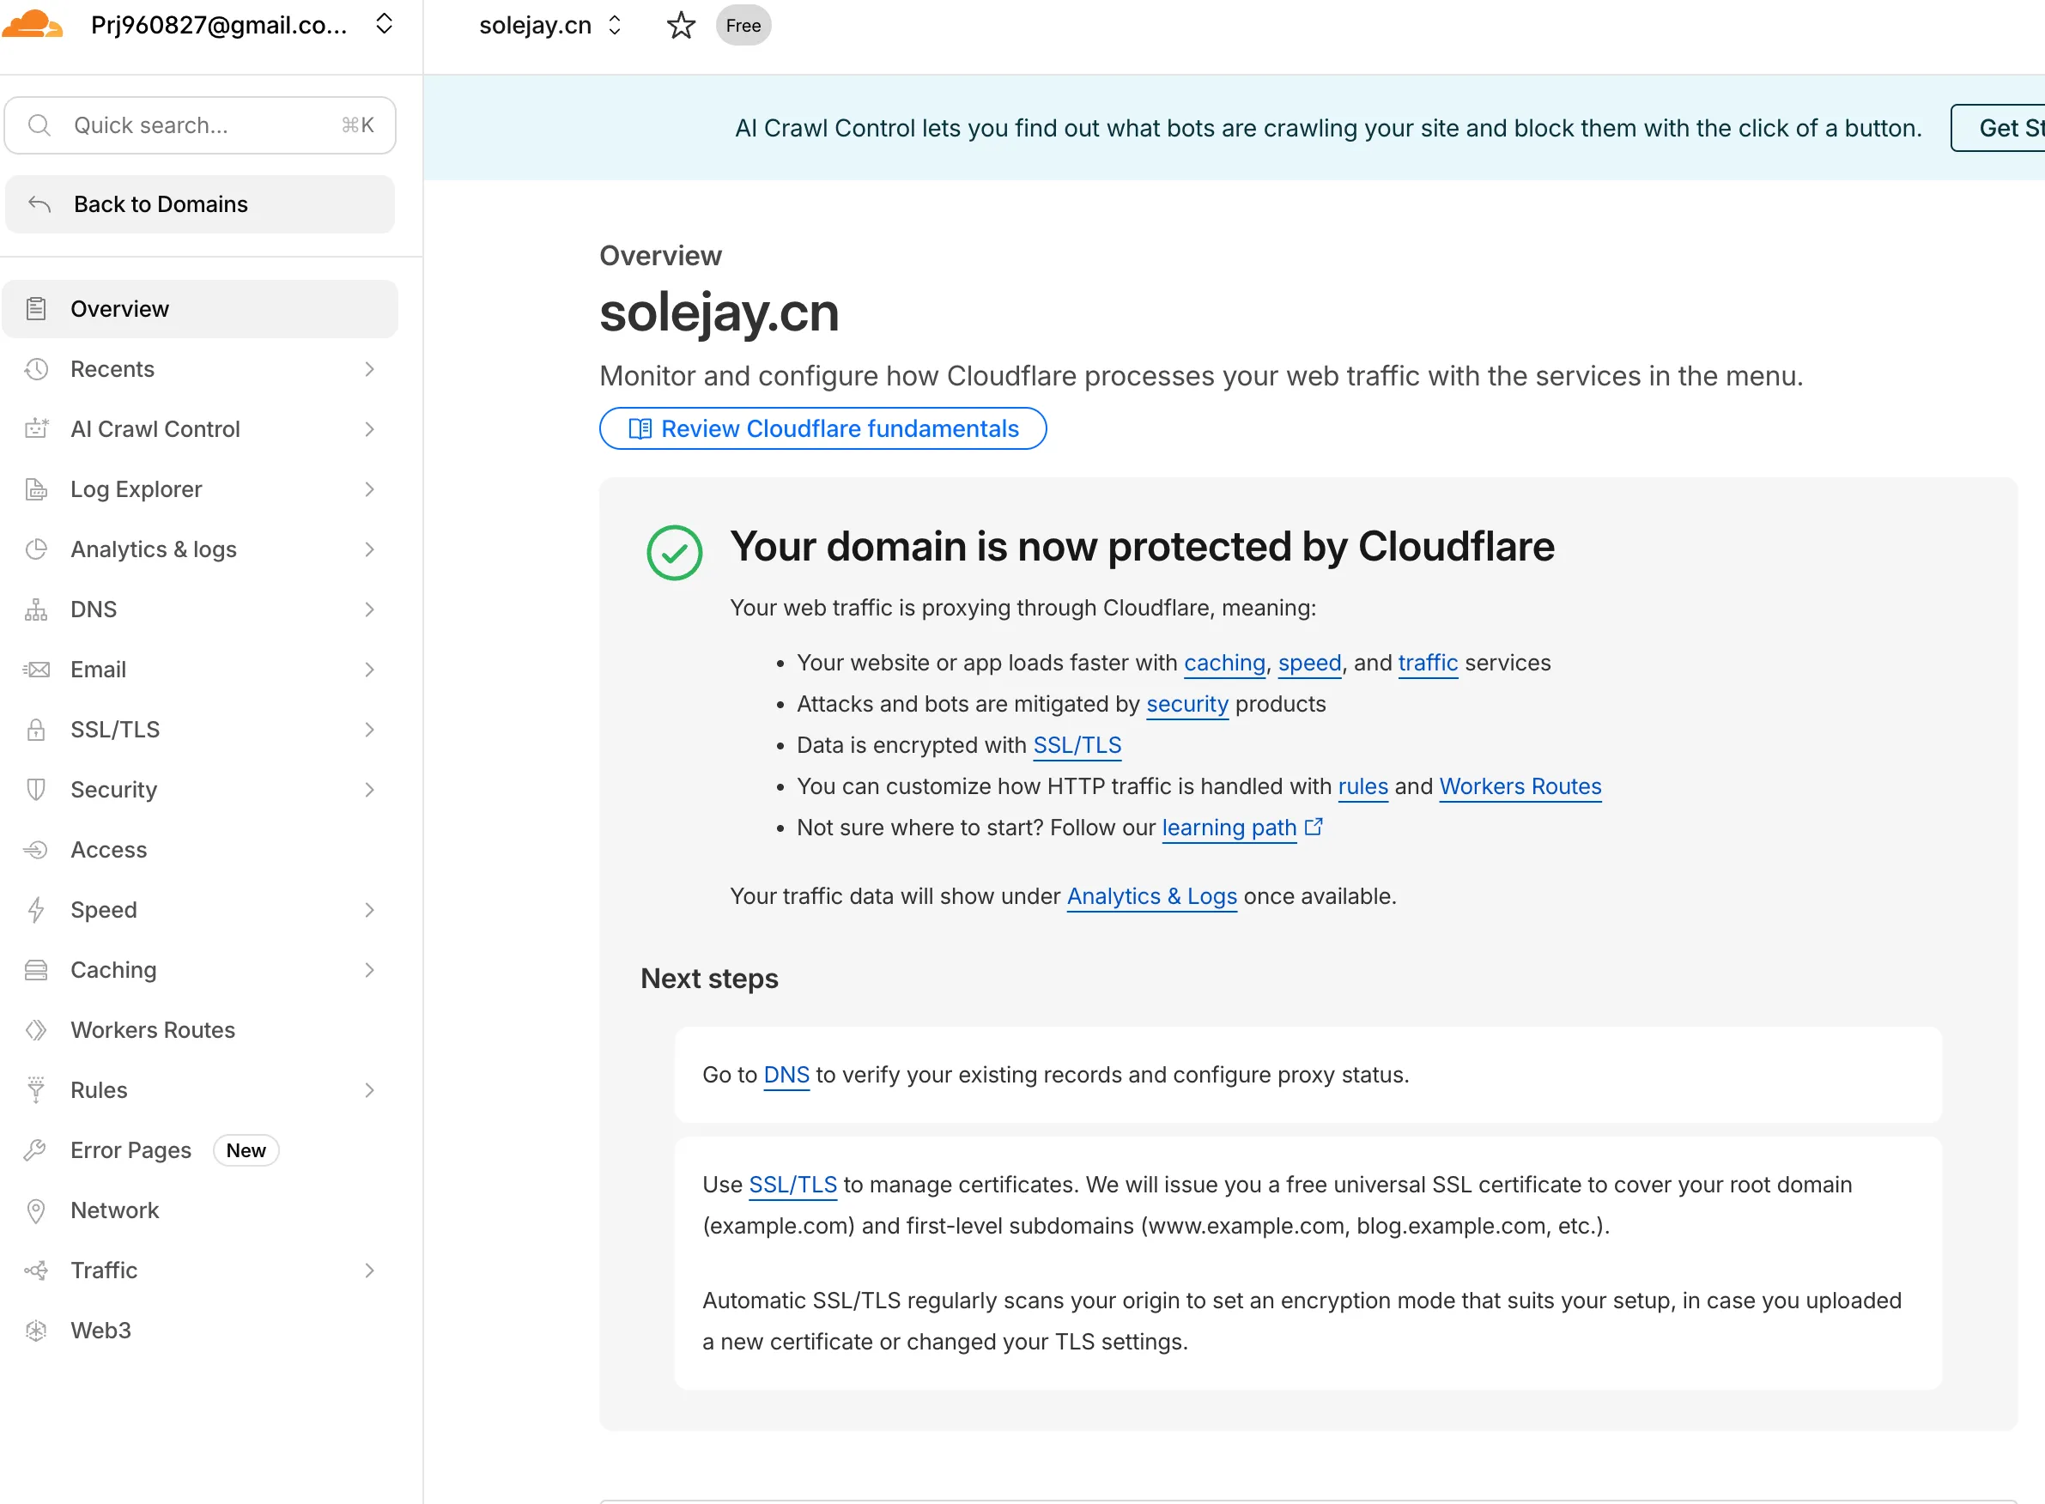The image size is (2045, 1504).
Task: Click the SSL/TLS lock icon
Action: coord(36,729)
